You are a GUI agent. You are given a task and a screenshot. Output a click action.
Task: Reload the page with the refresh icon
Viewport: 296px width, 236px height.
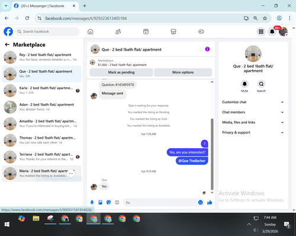coord(27,18)
